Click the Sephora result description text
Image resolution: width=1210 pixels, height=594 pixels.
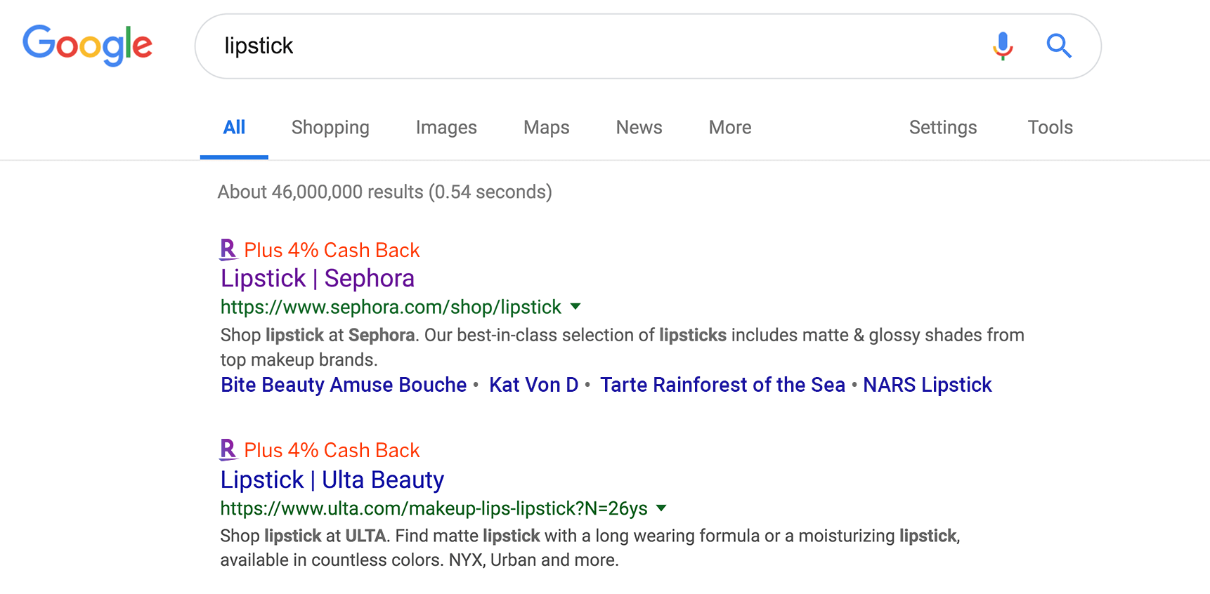[623, 347]
